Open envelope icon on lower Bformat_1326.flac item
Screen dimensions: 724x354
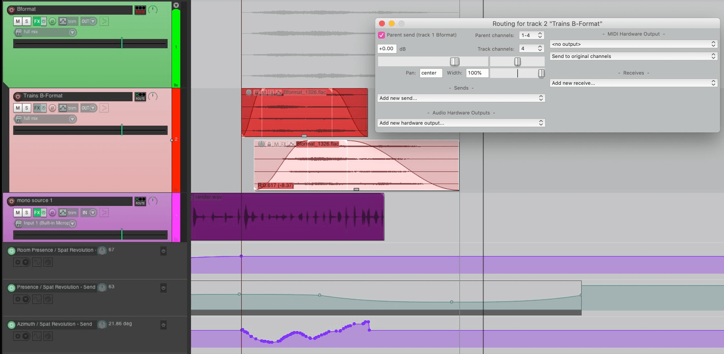click(291, 144)
